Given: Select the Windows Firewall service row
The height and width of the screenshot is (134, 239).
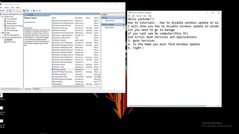Looking at the screenshot, I should coord(75,31).
